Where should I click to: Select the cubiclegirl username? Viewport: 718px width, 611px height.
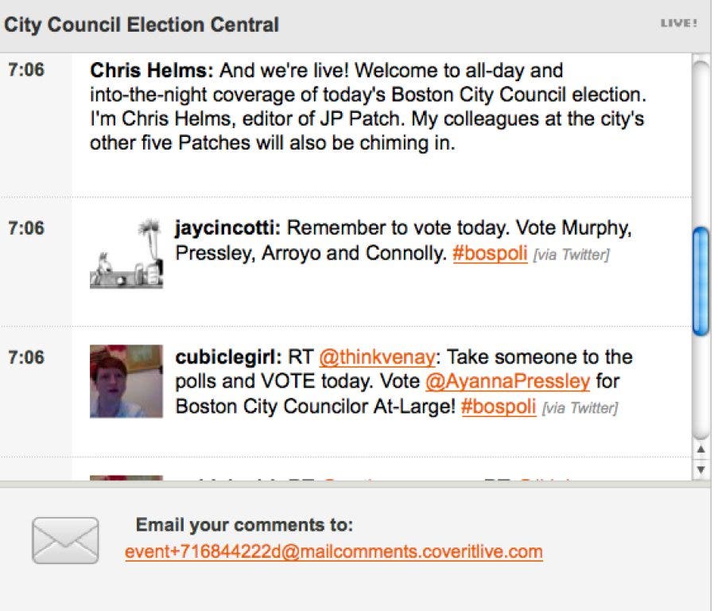(223, 356)
